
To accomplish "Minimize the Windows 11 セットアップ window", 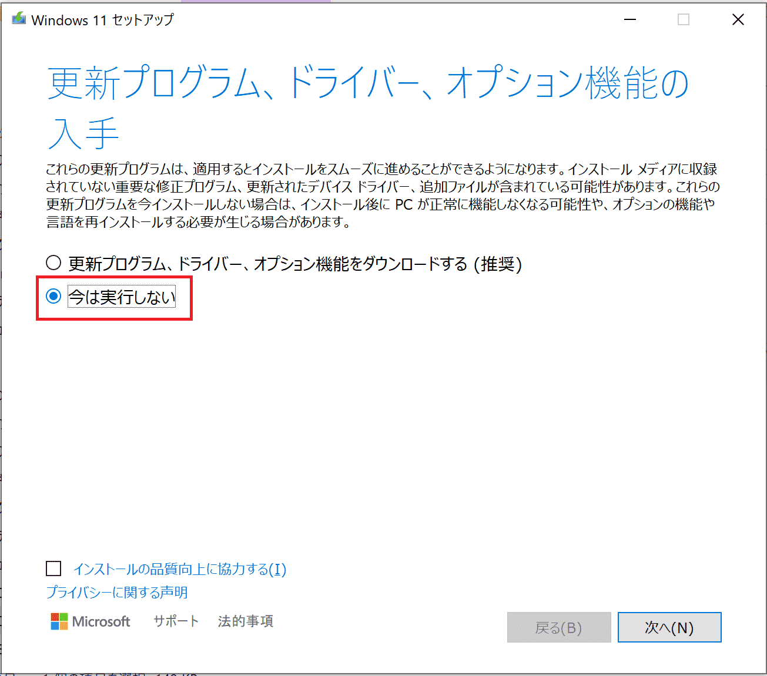I will pyautogui.click(x=630, y=20).
